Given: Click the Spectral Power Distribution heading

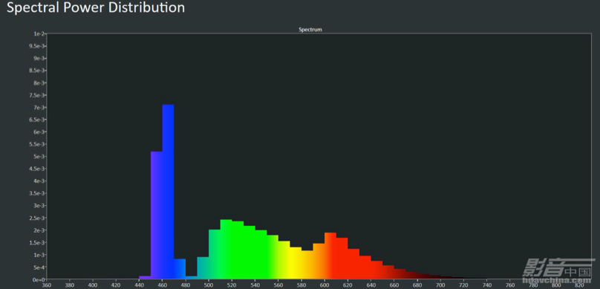Looking at the screenshot, I should (x=96, y=7).
